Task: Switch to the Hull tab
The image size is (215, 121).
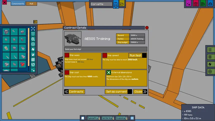Action: 31,4
